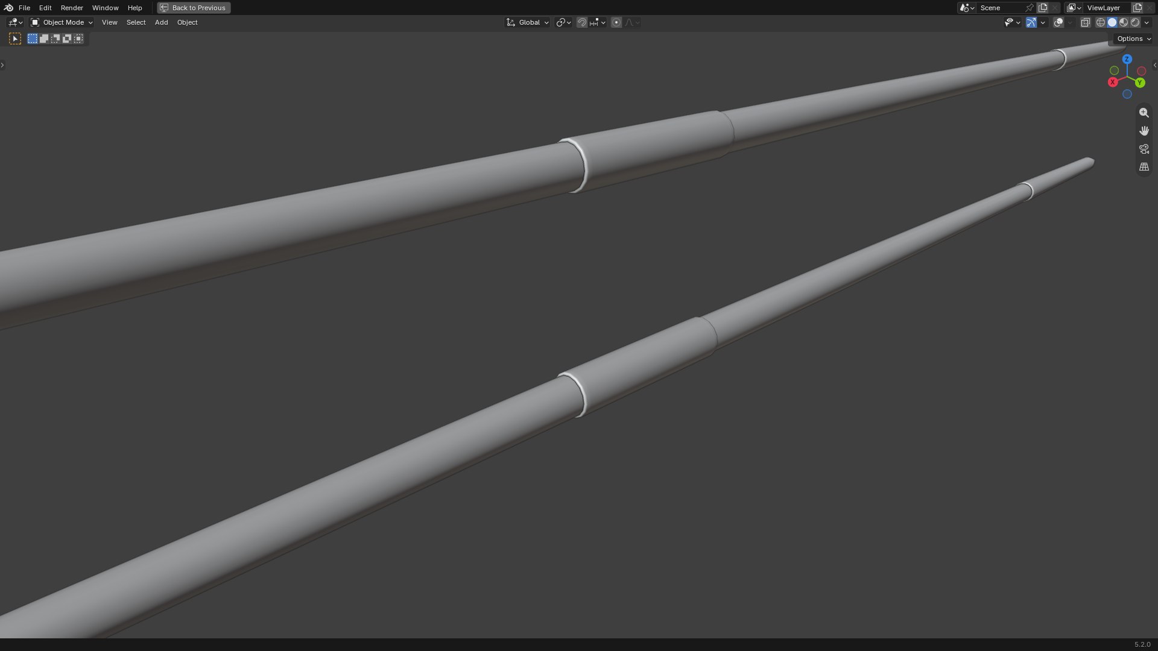
Task: Open the File menu
Action: tap(24, 8)
